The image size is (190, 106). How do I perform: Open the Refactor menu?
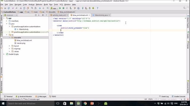[39, 5]
